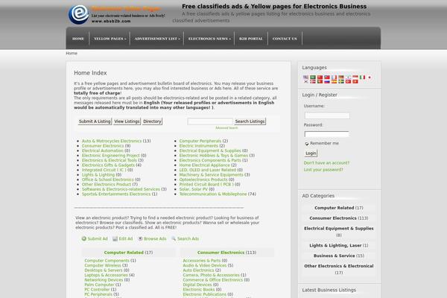Open the Advanced Search link
The height and width of the screenshot is (298, 447).
[226, 128]
